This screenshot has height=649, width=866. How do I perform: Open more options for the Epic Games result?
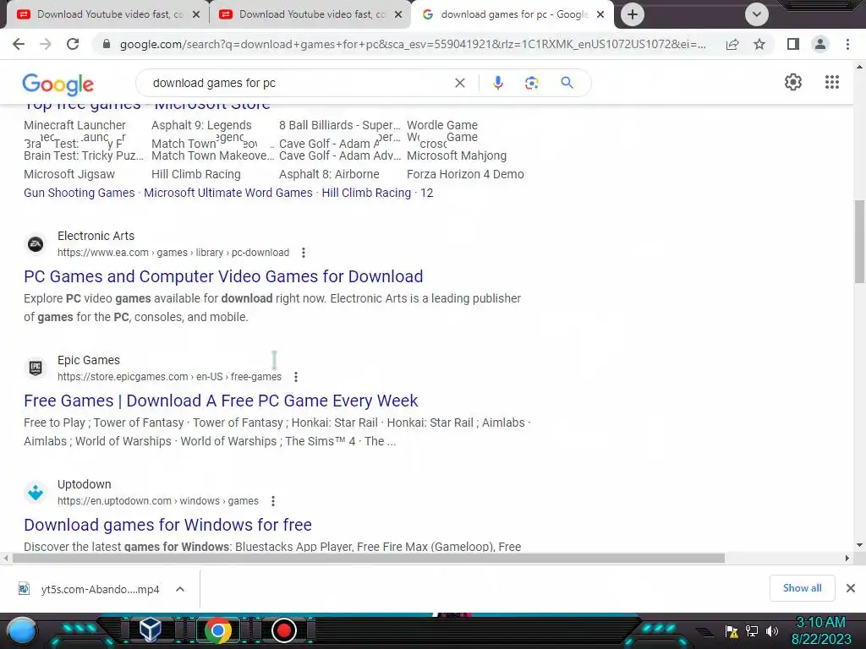pyautogui.click(x=296, y=377)
